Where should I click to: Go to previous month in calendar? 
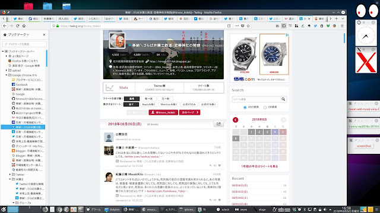pos(235,120)
